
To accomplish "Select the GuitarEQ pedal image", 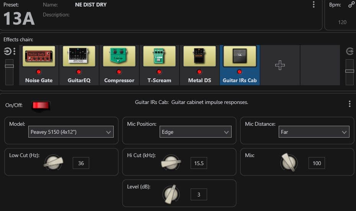I will pos(79,56).
